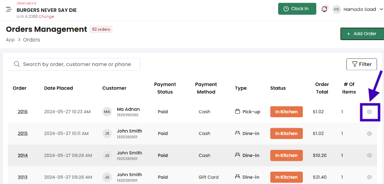Open the Filter options
Image resolution: width=384 pixels, height=184 pixels.
pyautogui.click(x=361, y=64)
